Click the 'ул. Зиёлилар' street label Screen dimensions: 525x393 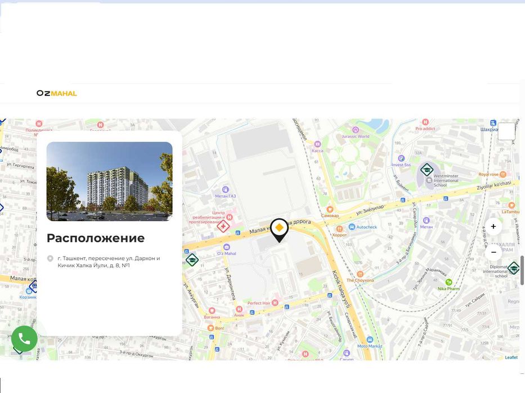point(370,209)
